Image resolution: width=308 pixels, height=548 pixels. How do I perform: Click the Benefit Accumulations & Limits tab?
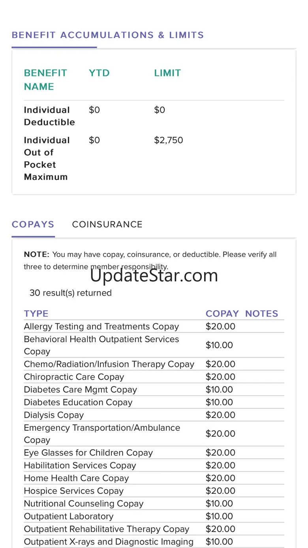click(108, 35)
